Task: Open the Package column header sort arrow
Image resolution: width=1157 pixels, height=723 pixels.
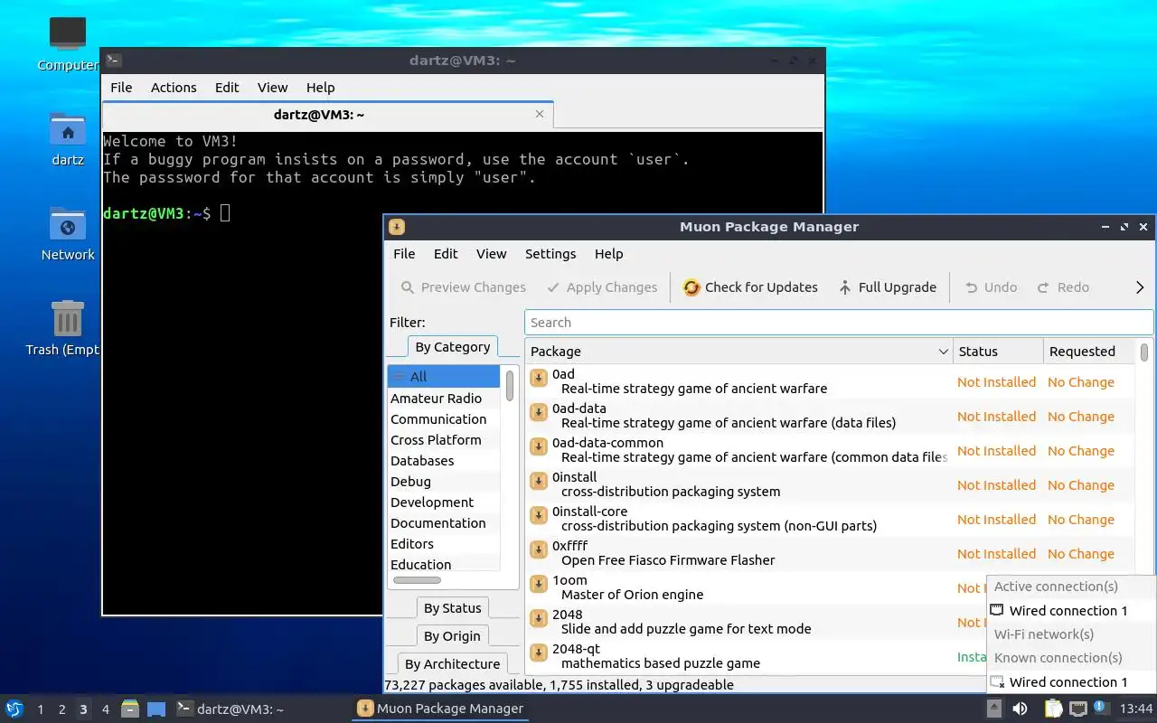Action: pyautogui.click(x=943, y=352)
